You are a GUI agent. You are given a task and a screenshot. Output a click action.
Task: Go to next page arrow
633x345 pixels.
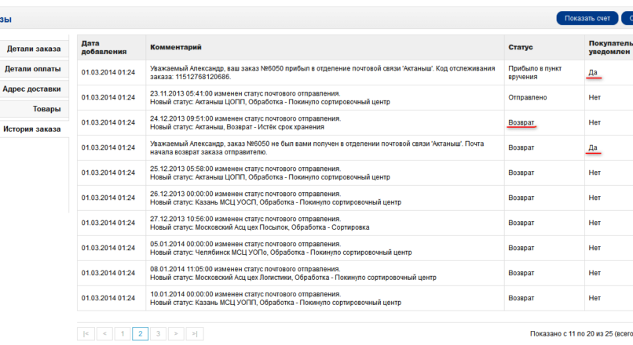pos(176,334)
